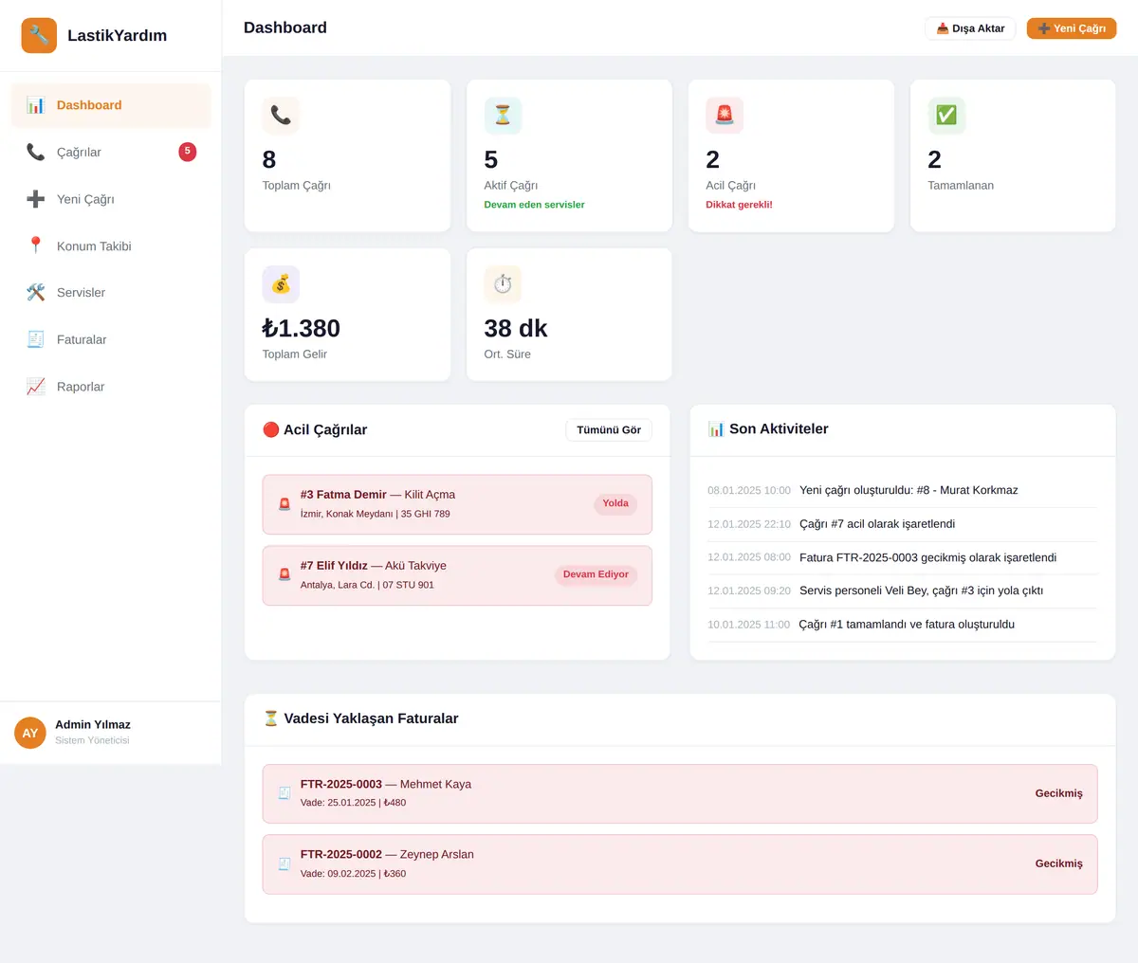Go to Çağrılar in the sidebar
Viewport: 1138px width, 963px height.
[x=111, y=152]
